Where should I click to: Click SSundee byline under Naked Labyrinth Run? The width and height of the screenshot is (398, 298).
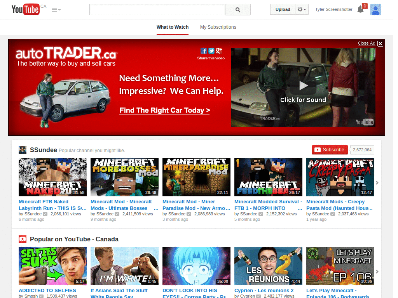click(x=33, y=214)
